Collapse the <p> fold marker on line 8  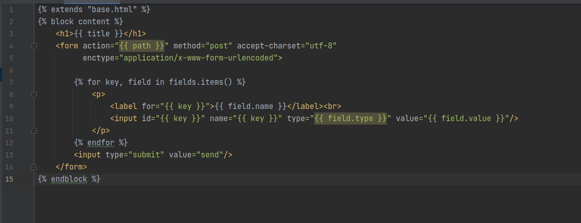(34, 94)
